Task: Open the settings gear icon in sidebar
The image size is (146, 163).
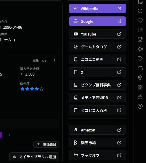Action: [140, 78]
